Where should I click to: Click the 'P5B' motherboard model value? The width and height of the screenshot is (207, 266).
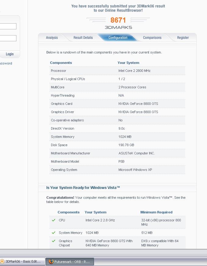121,161
